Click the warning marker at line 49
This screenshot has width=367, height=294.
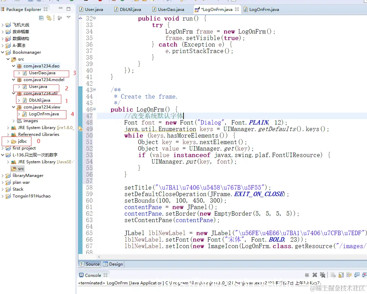coord(80,129)
